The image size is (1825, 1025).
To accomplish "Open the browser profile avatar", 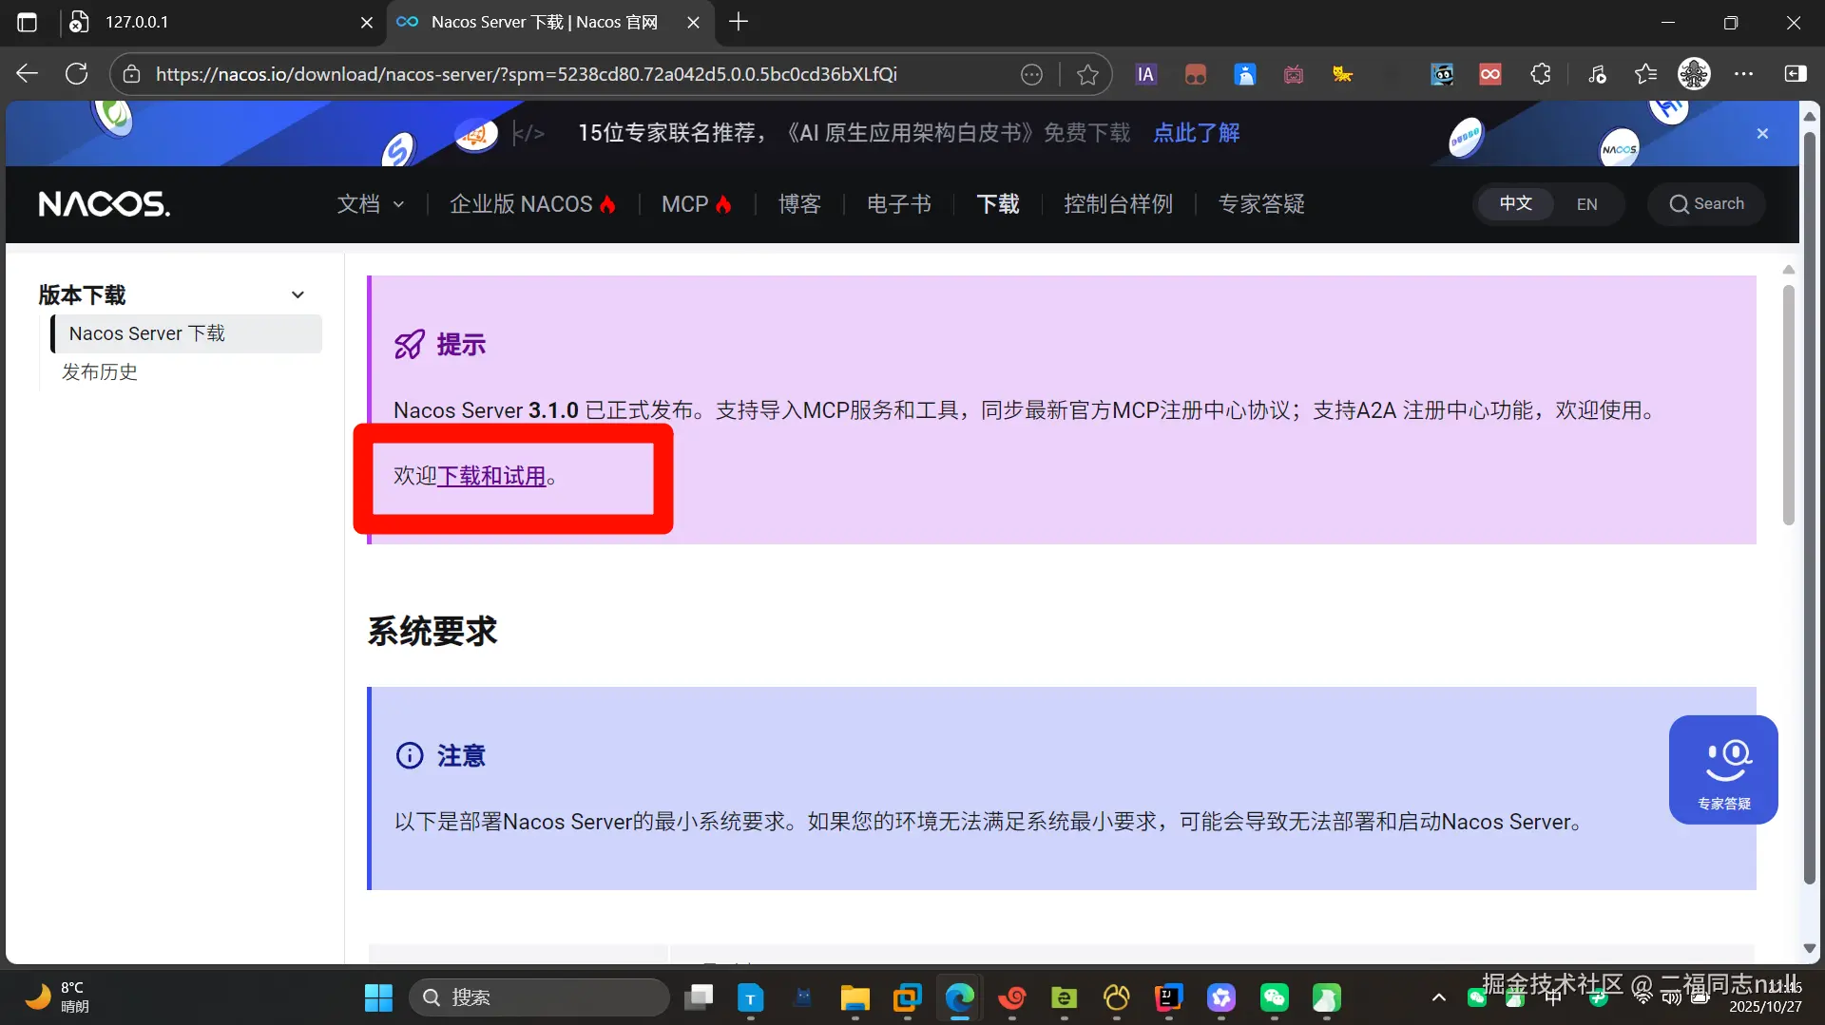I will click(x=1694, y=74).
